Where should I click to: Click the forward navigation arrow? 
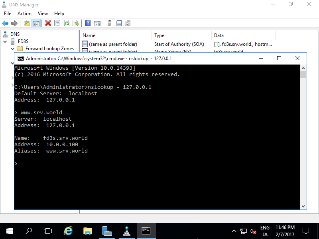click(x=14, y=23)
